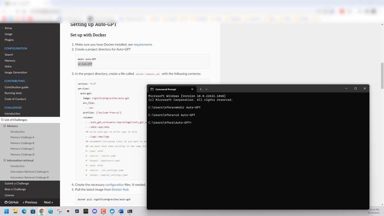Screen dimensions: 384x216
Task: Click the 'Set up with Docker' heading
Action: 88,35
